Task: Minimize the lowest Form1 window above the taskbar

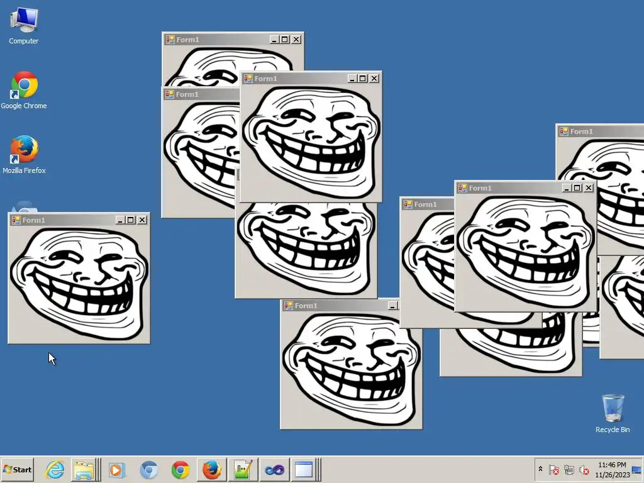Action: tap(392, 306)
